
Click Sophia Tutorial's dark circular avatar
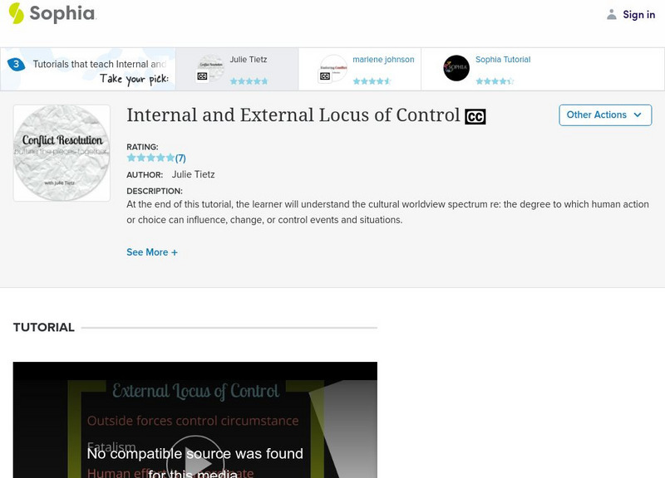[x=455, y=67]
